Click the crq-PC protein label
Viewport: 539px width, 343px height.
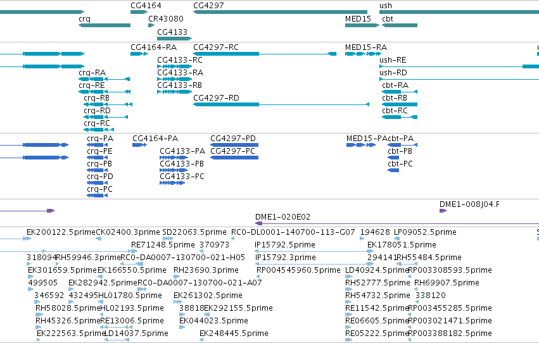point(99,189)
